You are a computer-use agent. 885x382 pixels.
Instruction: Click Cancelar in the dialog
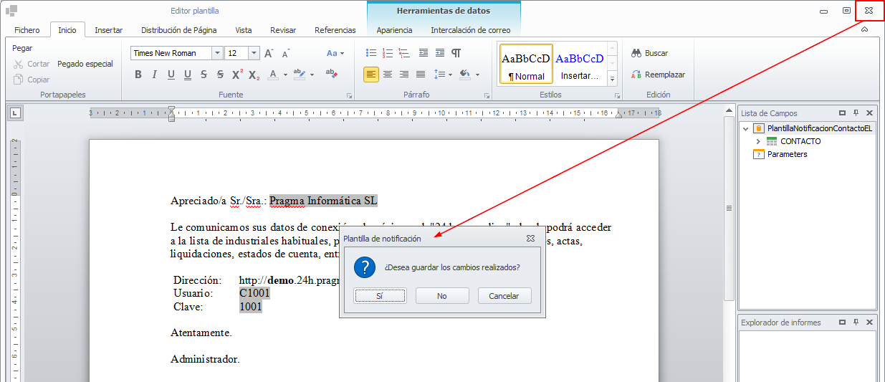[x=504, y=296]
